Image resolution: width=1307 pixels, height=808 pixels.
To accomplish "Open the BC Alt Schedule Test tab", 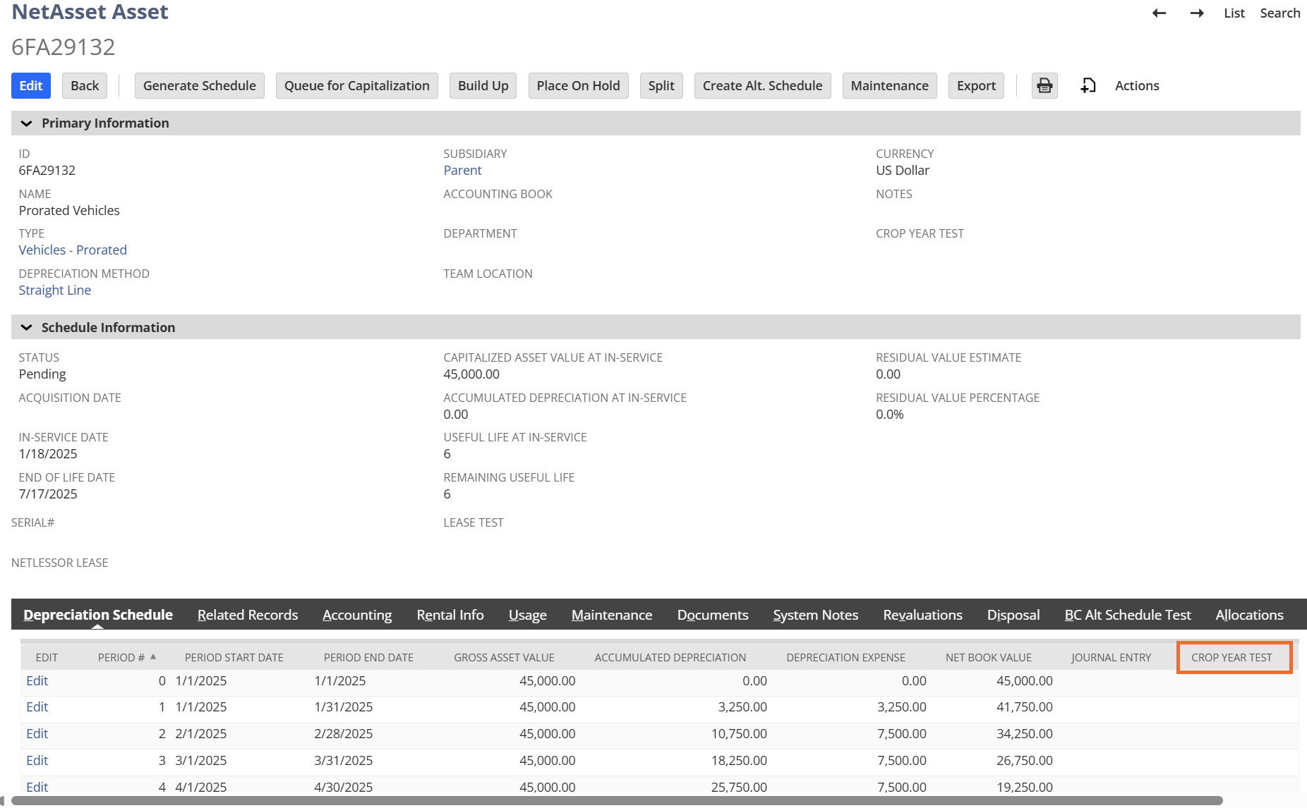I will tap(1128, 615).
